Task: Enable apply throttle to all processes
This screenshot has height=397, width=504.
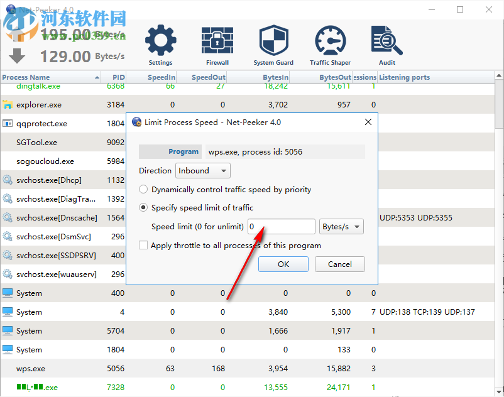Action: coord(143,245)
